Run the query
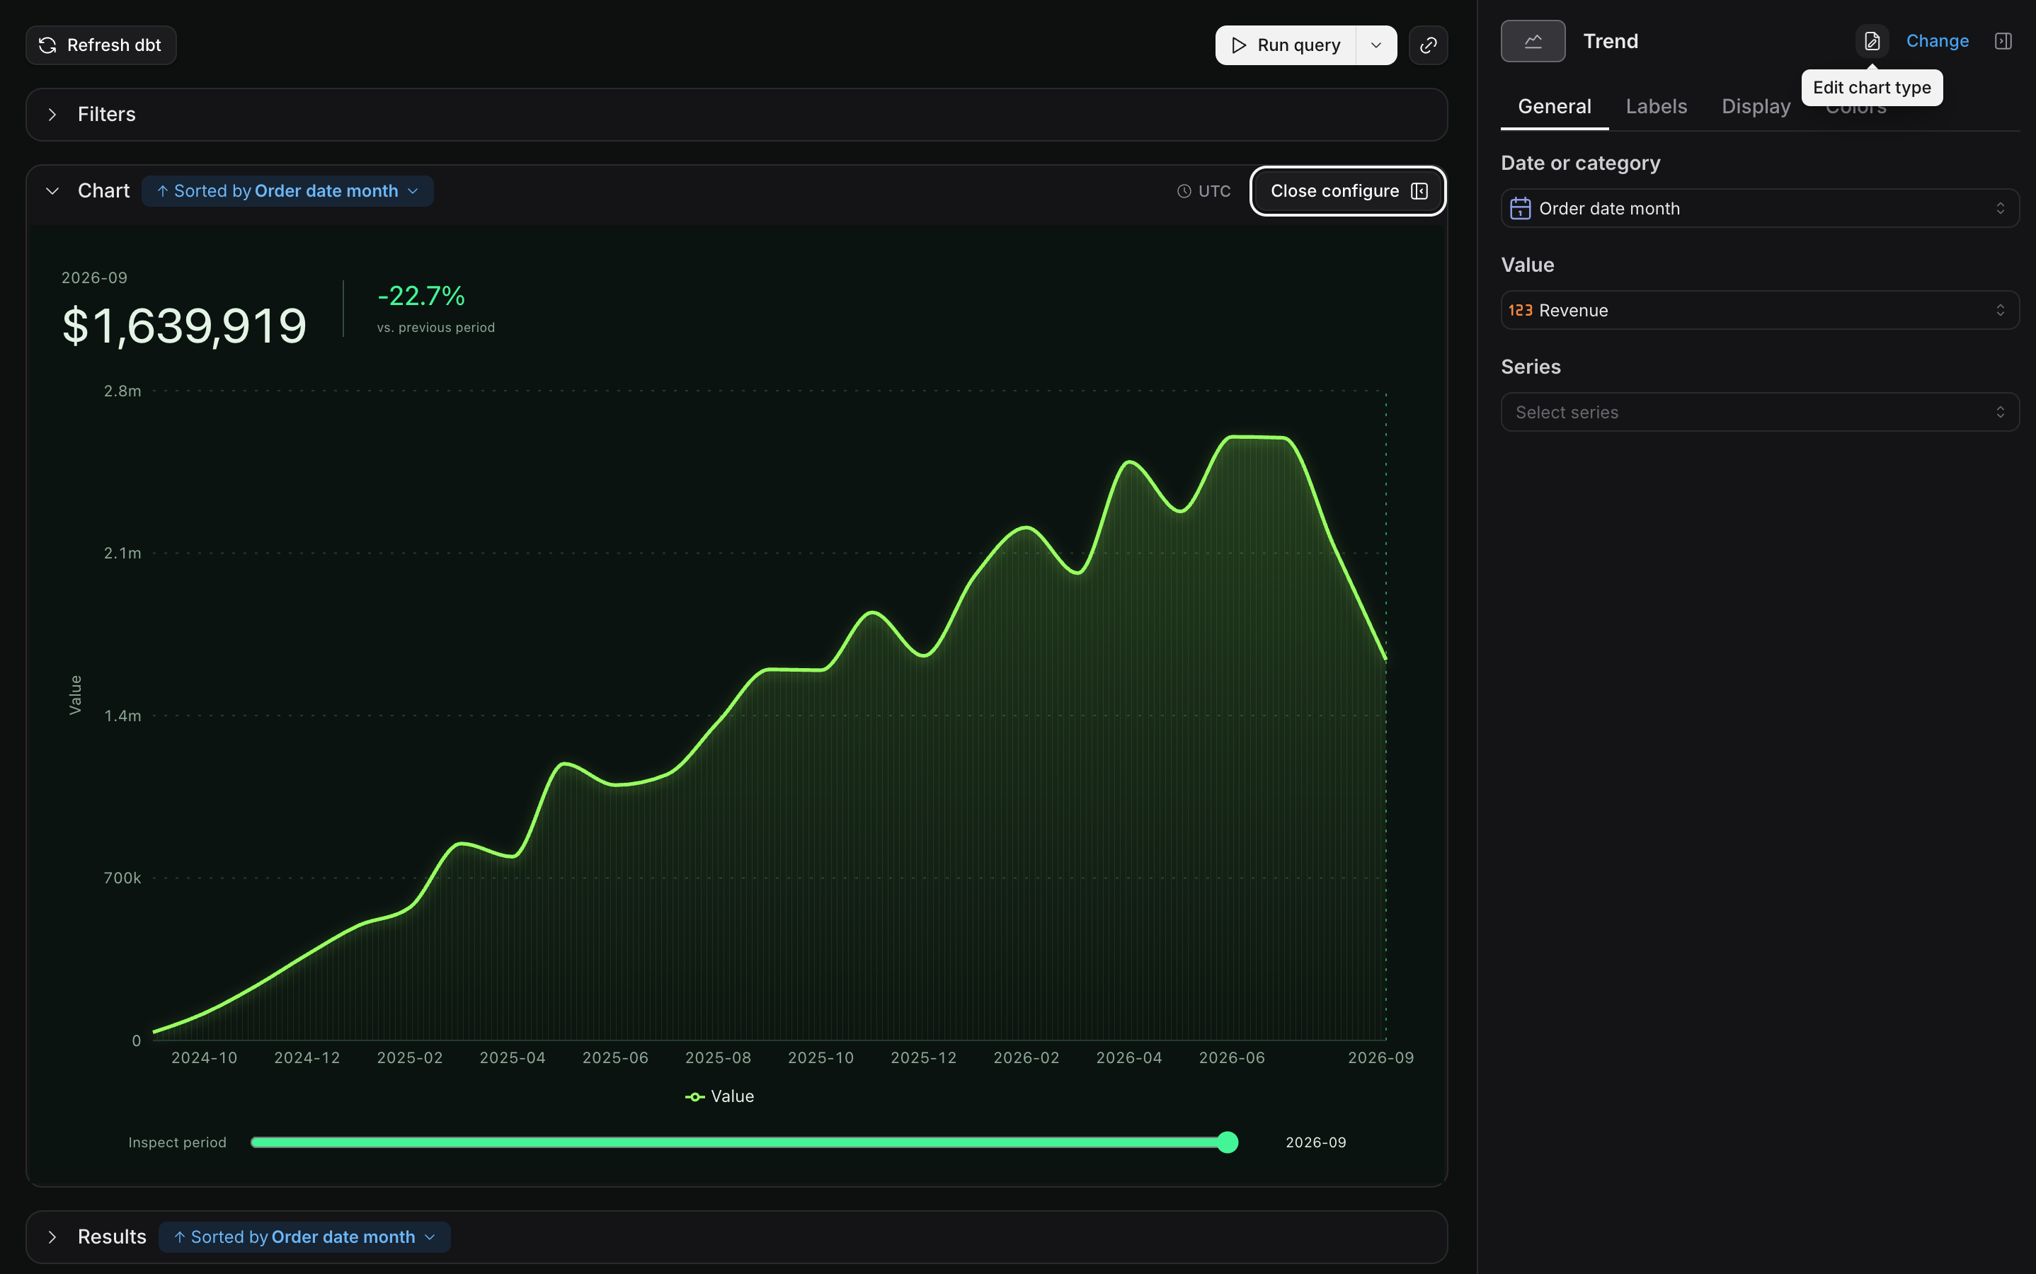 [1285, 45]
